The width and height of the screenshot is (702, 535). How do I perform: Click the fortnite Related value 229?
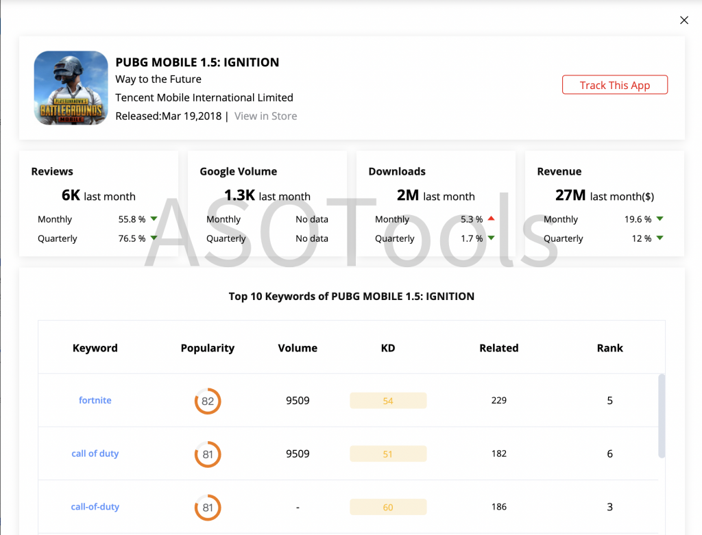(x=499, y=400)
